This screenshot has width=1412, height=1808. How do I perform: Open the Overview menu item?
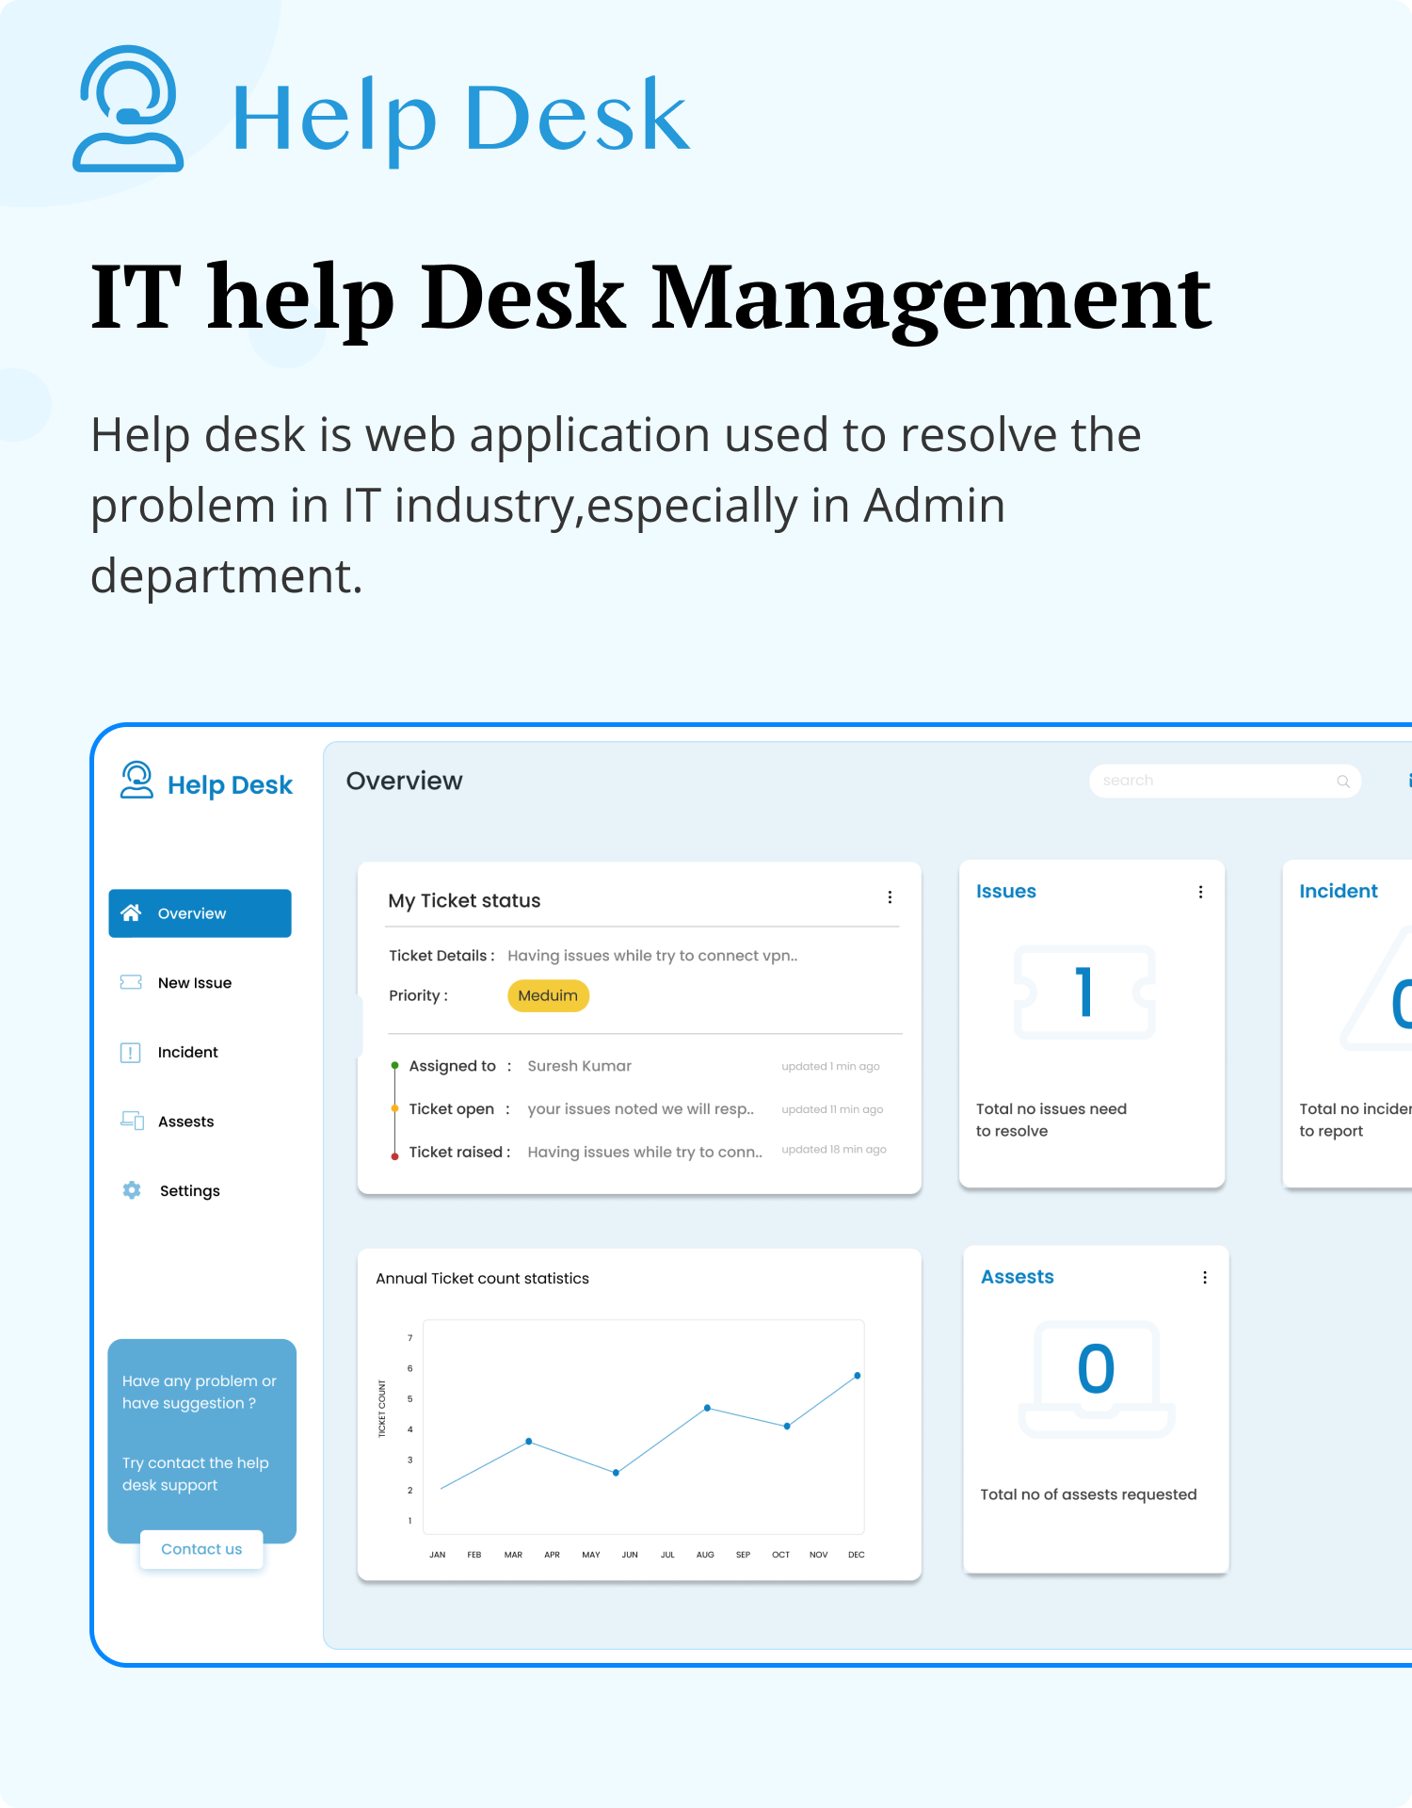click(x=200, y=913)
